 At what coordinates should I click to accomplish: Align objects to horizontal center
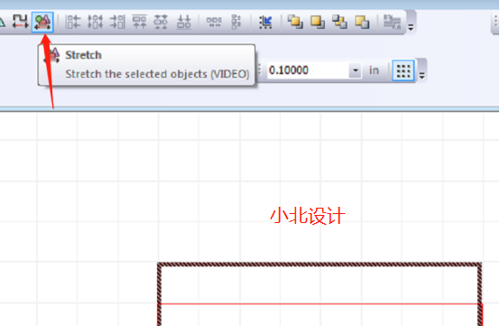[x=95, y=22]
